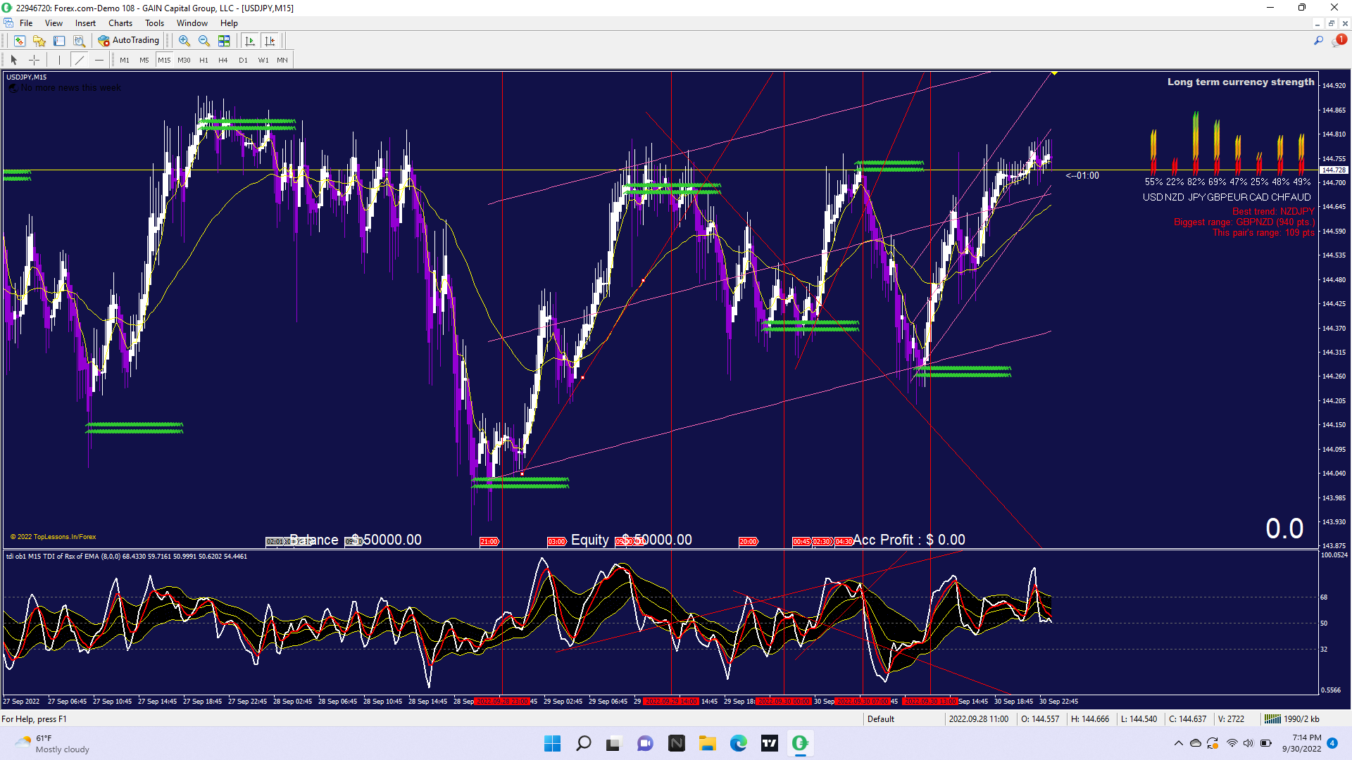Click the Zoom Out magnifier icon
The height and width of the screenshot is (760, 1352).
[204, 41]
